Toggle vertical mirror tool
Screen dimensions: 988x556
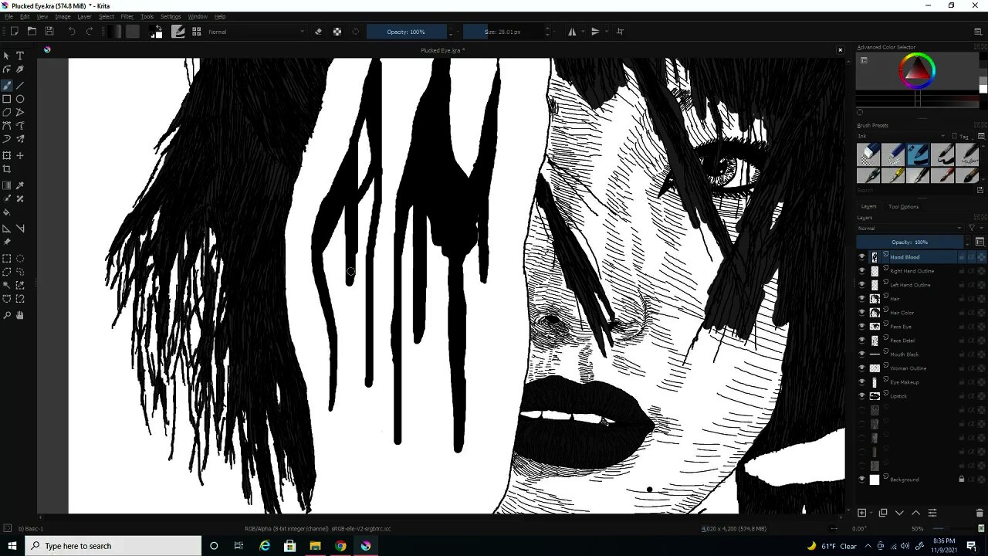[x=595, y=32]
